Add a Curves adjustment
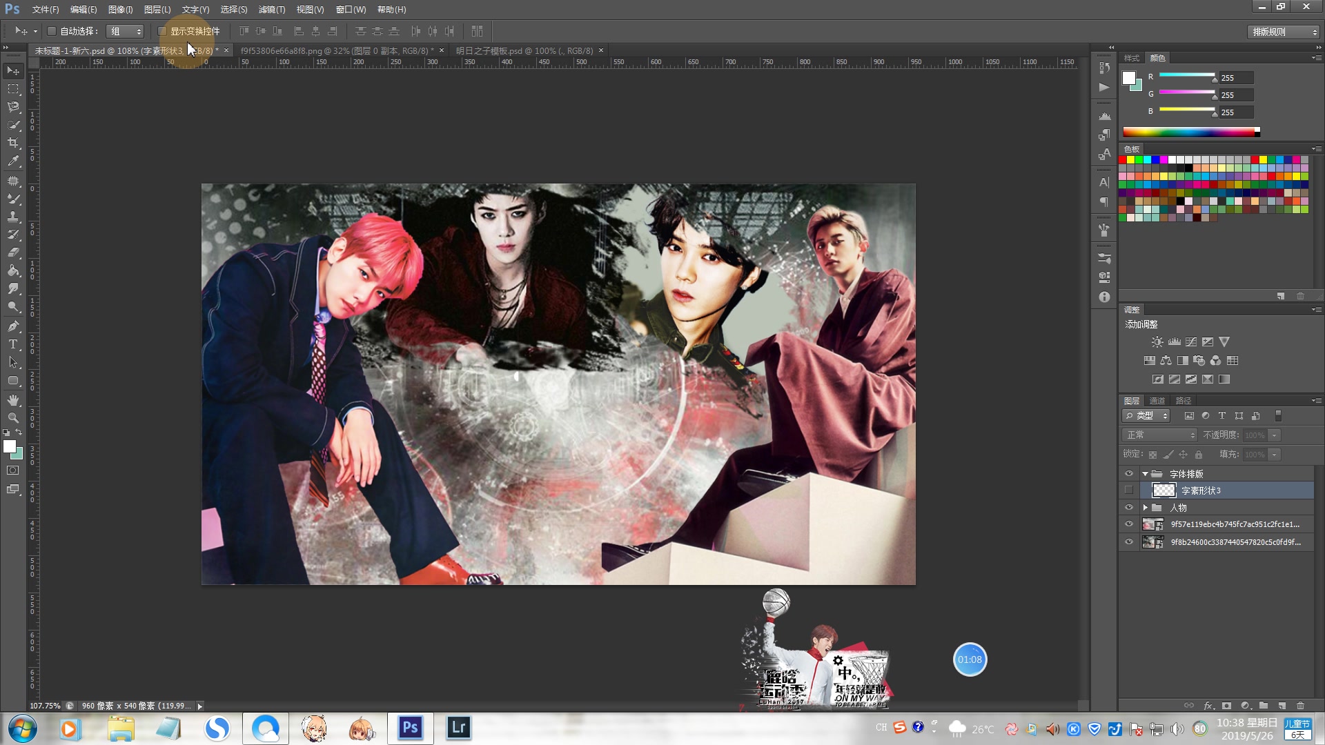Viewport: 1325px width, 745px height. tap(1190, 342)
